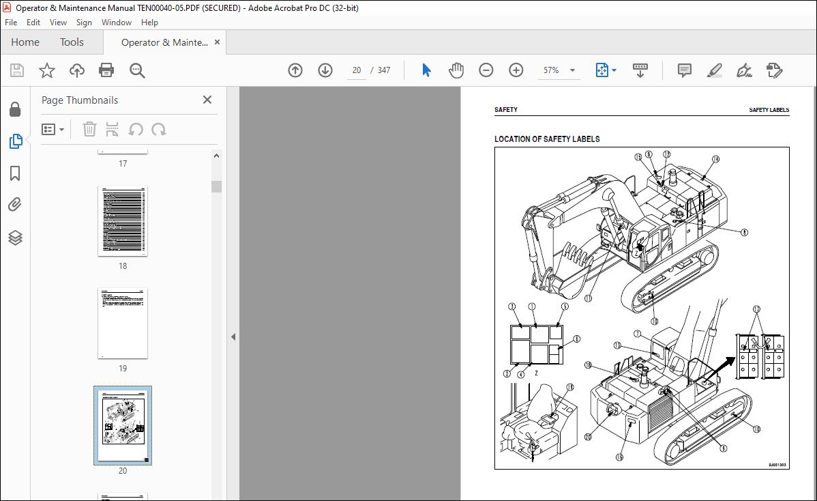Open security lock panel in sidebar
Screen dimensions: 817x501
click(15, 109)
